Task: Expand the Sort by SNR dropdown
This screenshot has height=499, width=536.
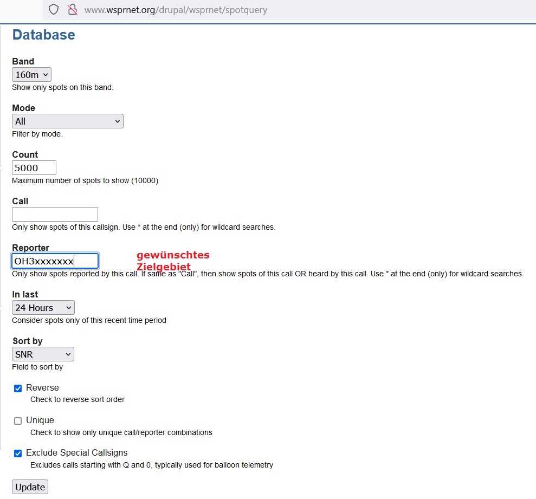Action: pyautogui.click(x=43, y=354)
